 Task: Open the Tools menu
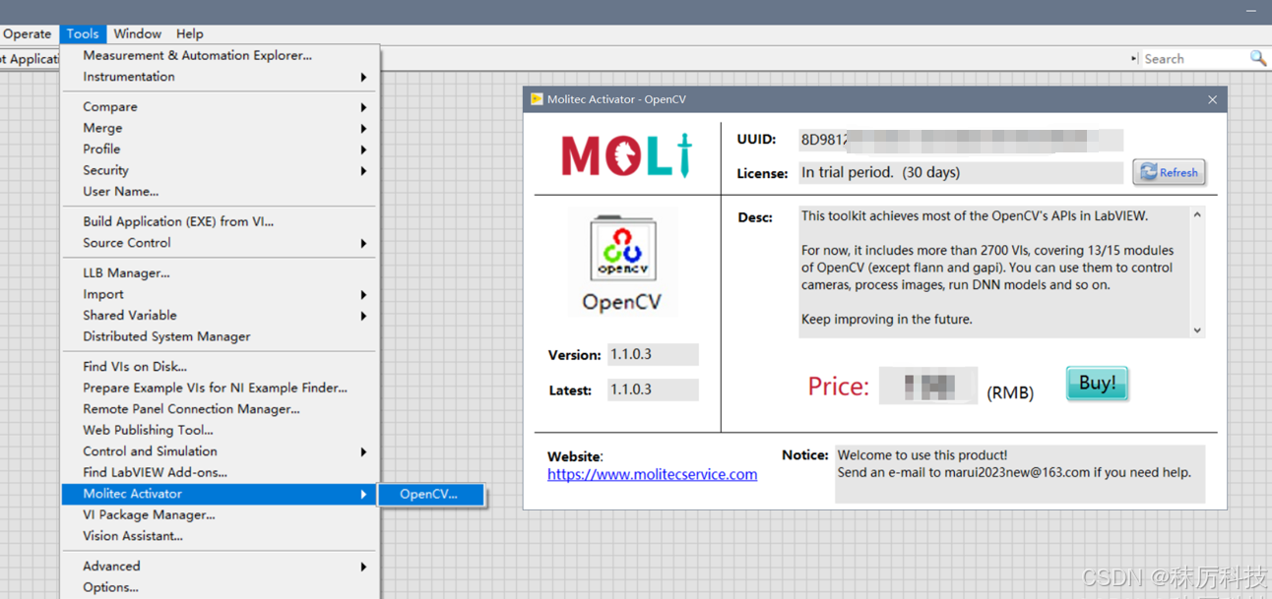point(83,33)
